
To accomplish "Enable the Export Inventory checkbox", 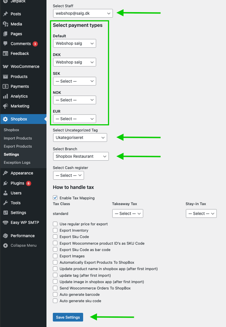I will click(55, 231).
